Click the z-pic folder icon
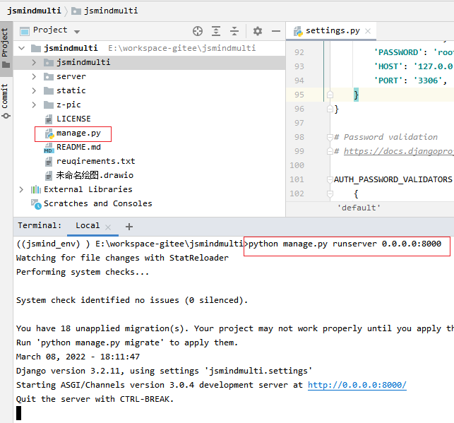454x423 pixels. click(x=48, y=105)
